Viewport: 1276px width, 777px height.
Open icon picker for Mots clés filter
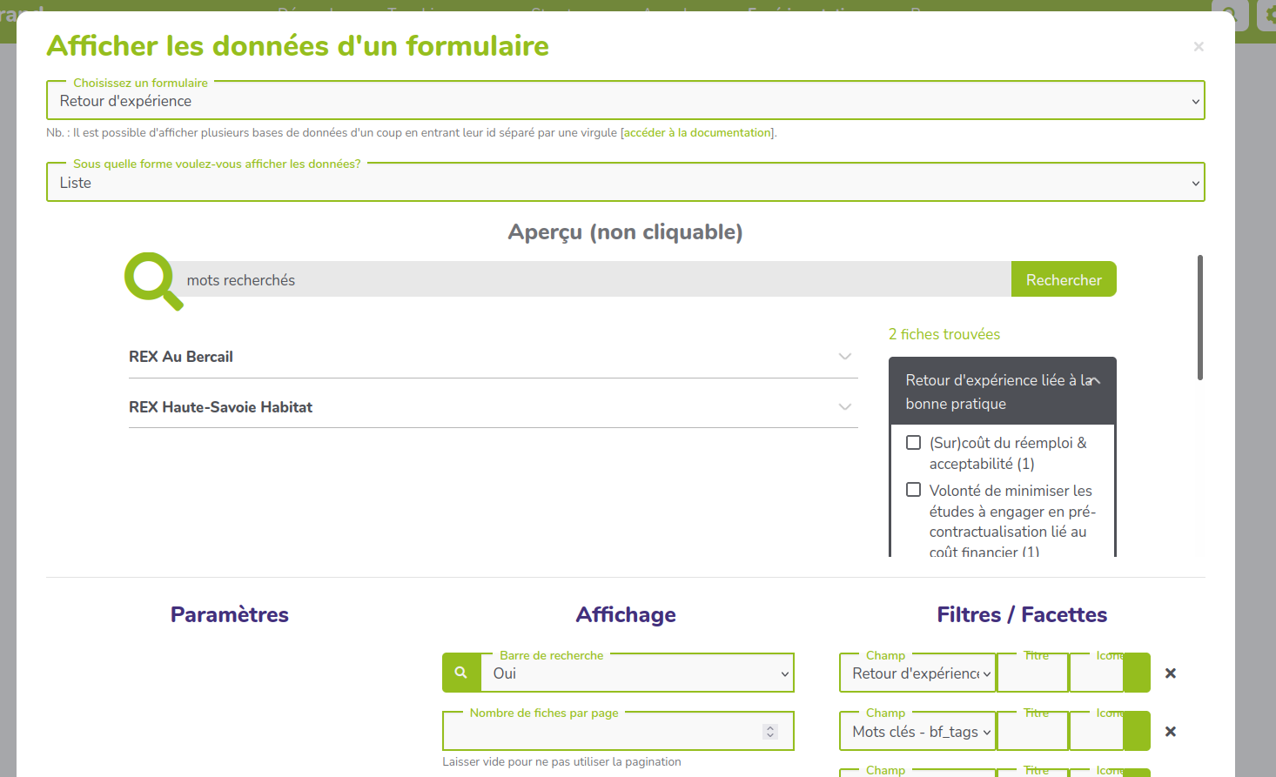(x=1136, y=732)
